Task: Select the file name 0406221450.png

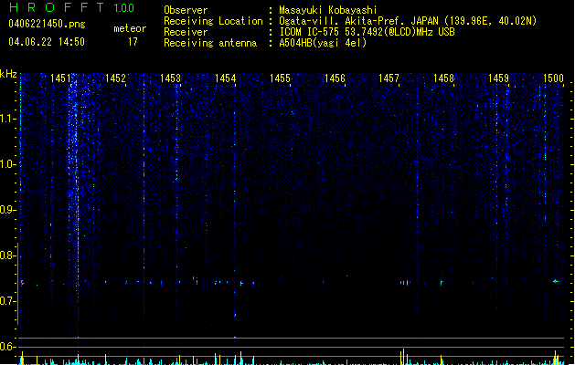Action: pyautogui.click(x=47, y=24)
